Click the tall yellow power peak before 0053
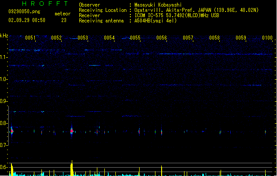This screenshot has height=176, width=277. pos(72,168)
